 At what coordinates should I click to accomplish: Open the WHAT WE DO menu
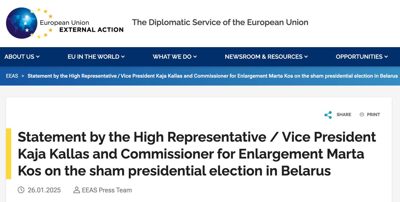(172, 57)
